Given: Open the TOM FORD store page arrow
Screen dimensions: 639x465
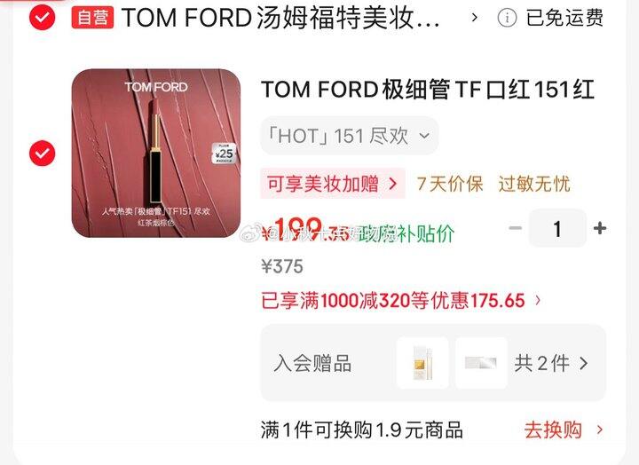Looking at the screenshot, I should (x=474, y=17).
